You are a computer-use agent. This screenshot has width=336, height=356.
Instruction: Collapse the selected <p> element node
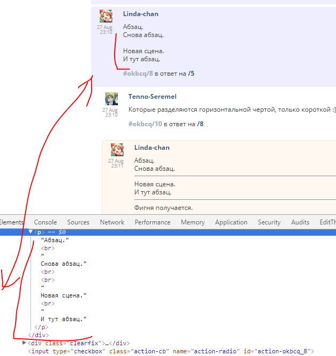click(x=31, y=232)
